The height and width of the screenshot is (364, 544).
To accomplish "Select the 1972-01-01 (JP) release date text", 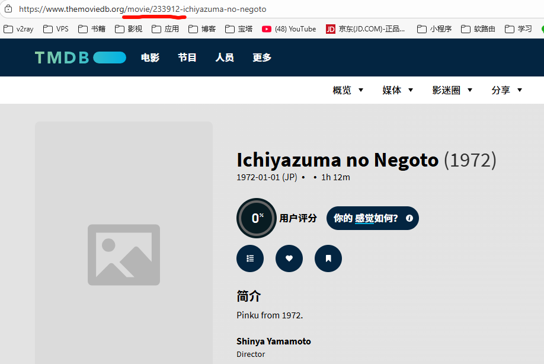I will (x=267, y=177).
